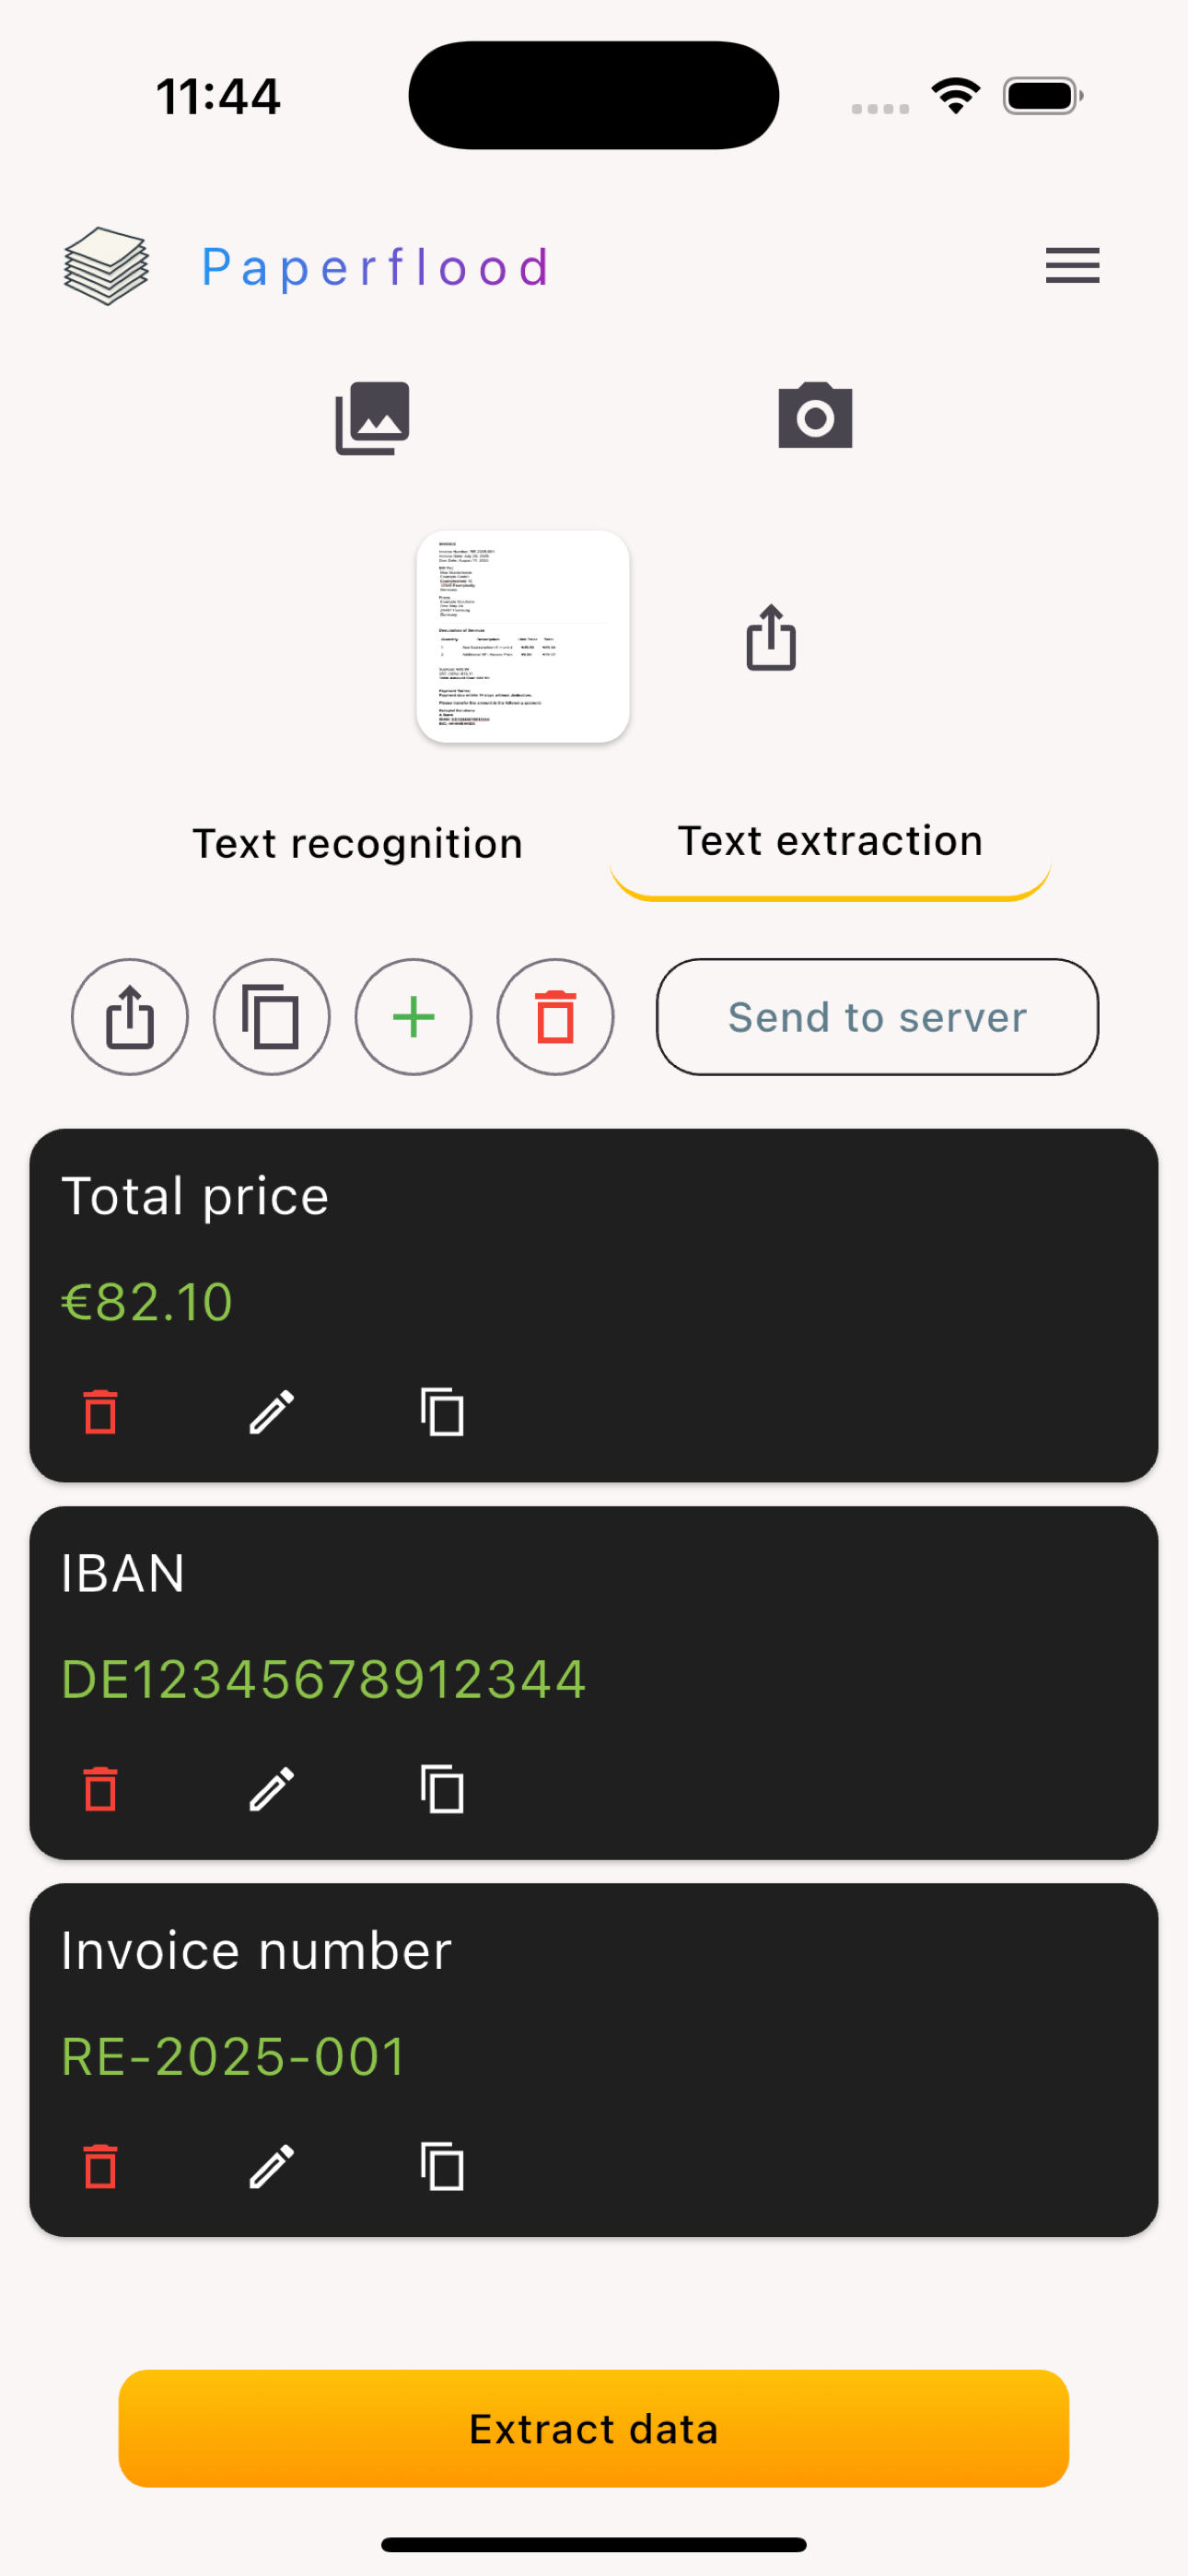The height and width of the screenshot is (2576, 1188).
Task: Delete the Total price entry
Action: click(100, 1412)
